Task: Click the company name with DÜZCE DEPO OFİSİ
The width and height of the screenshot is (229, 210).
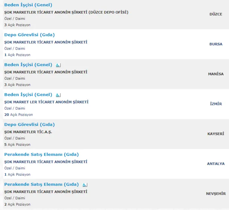Action: point(66,12)
